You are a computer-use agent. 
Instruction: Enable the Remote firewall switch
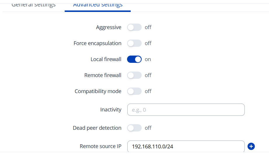134,75
